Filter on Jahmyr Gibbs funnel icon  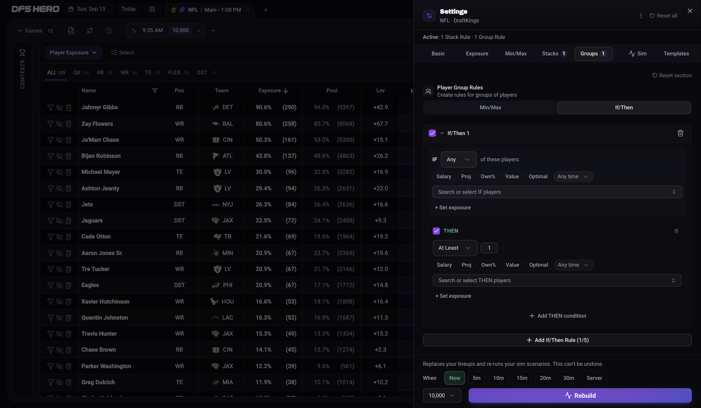point(51,107)
